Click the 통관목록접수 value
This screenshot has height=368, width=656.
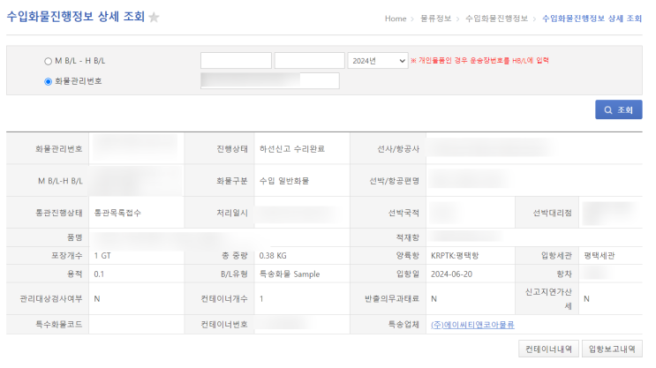tap(117, 213)
